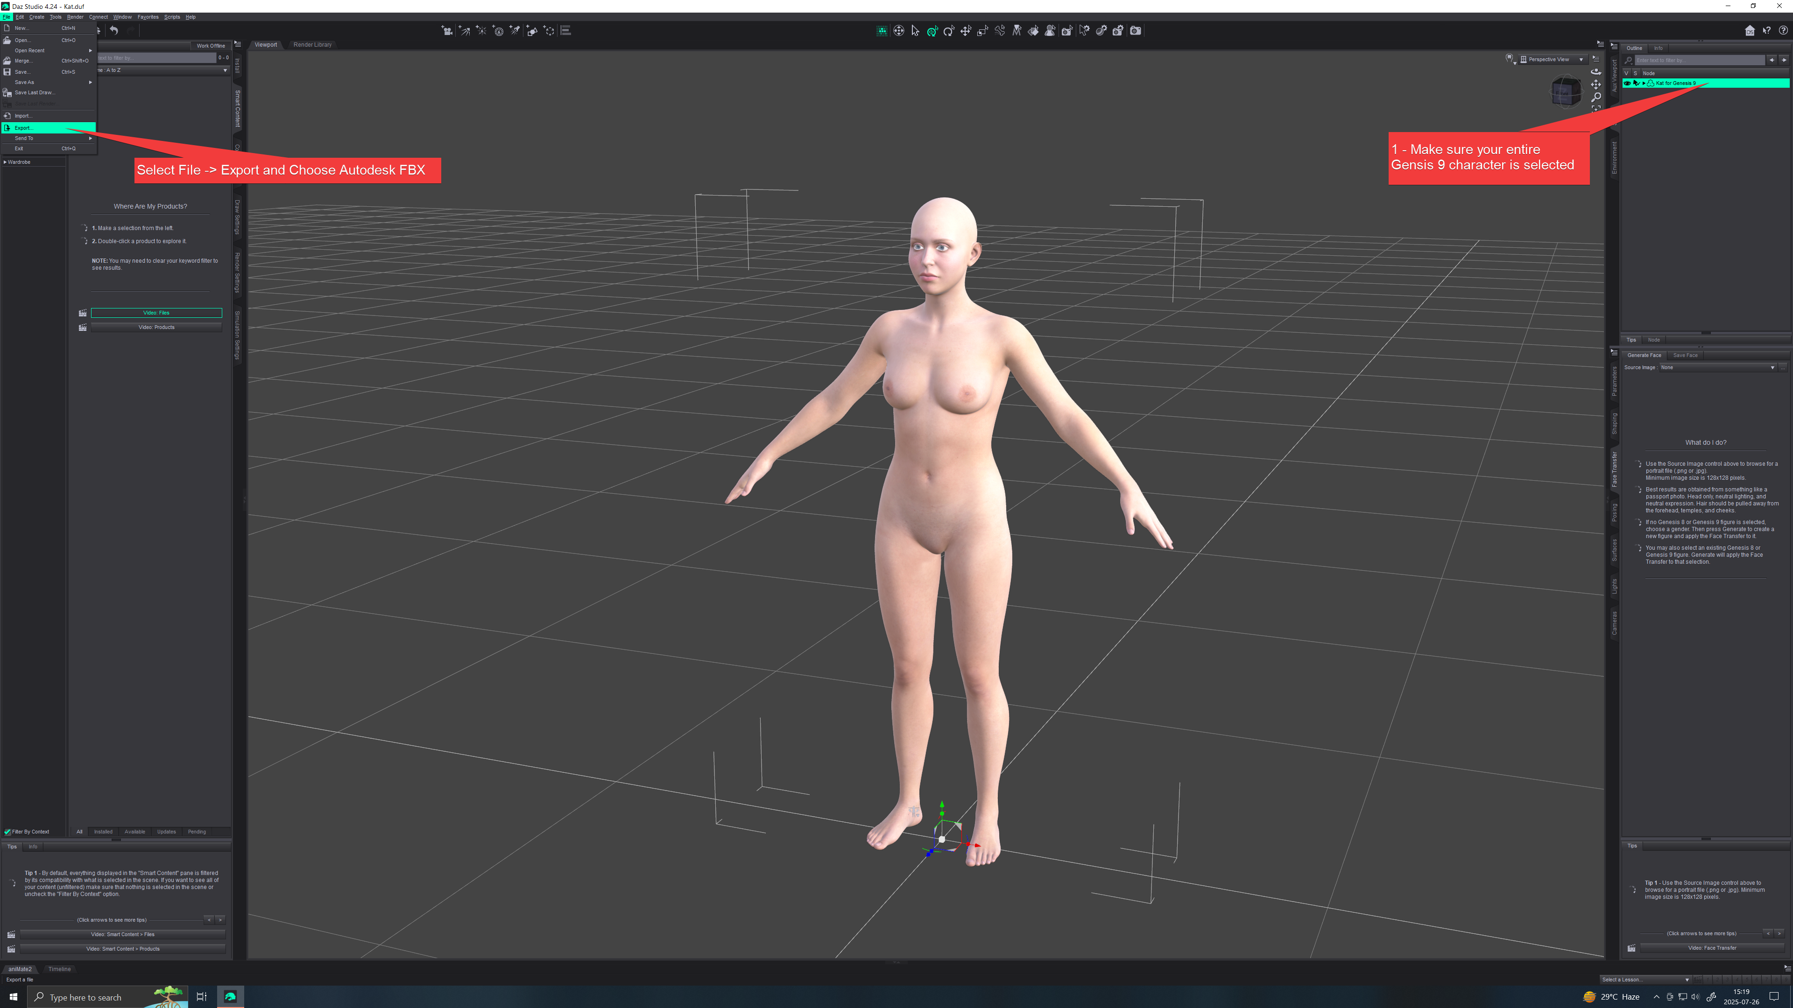1793x1008 pixels.
Task: Open the Source Image dropdown
Action: (1717, 367)
